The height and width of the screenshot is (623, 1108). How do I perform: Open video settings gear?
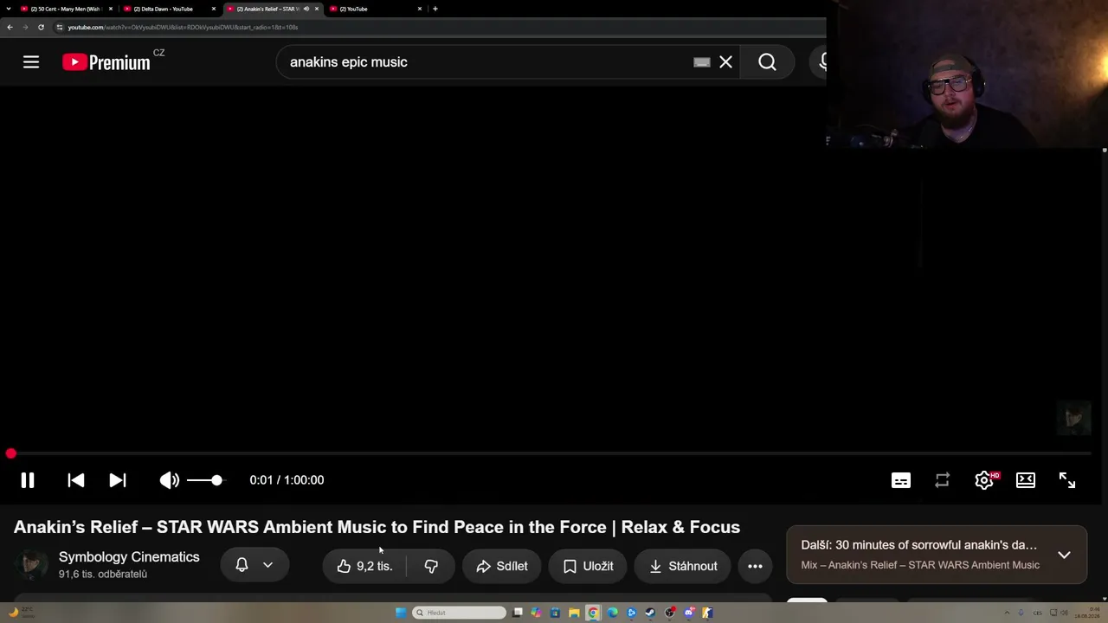984,480
